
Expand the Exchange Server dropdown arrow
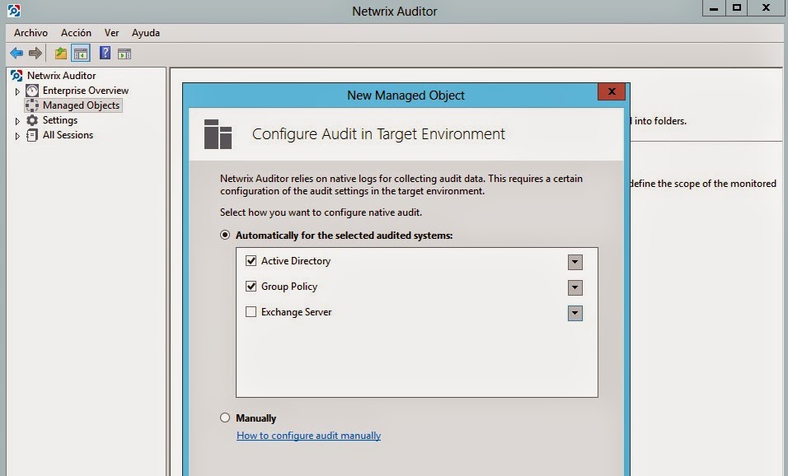[x=575, y=313]
